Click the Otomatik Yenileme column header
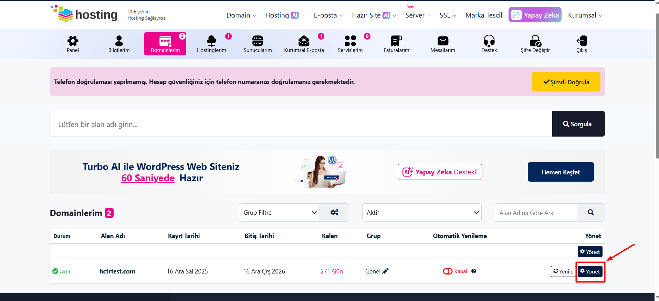 pos(460,236)
